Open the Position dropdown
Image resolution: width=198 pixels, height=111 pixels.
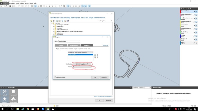click(x=82, y=67)
